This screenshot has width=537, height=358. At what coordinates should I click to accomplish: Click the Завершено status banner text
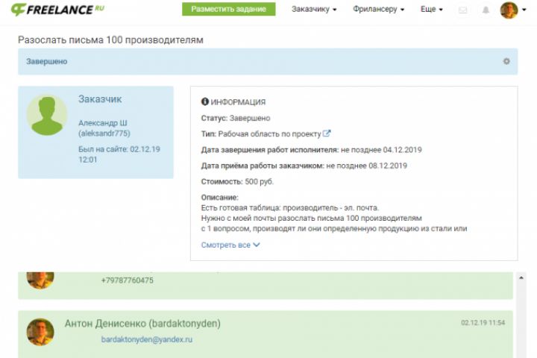[x=46, y=61]
